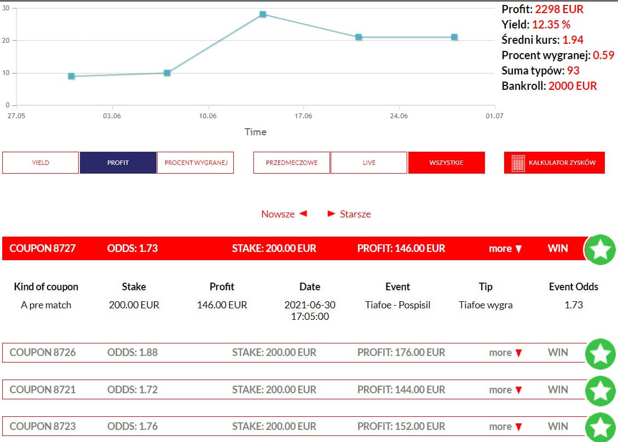The width and height of the screenshot is (618, 442).
Task: Filter tips by Live
Action: 369,163
